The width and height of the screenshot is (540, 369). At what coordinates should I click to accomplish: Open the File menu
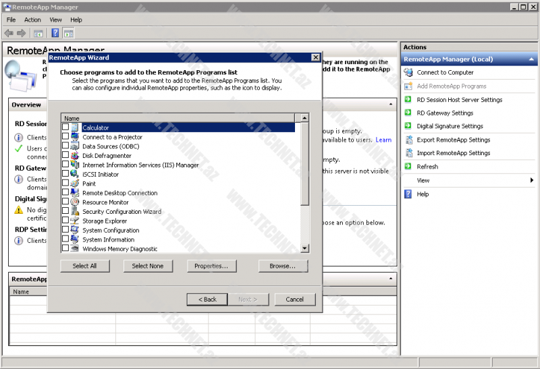click(11, 20)
